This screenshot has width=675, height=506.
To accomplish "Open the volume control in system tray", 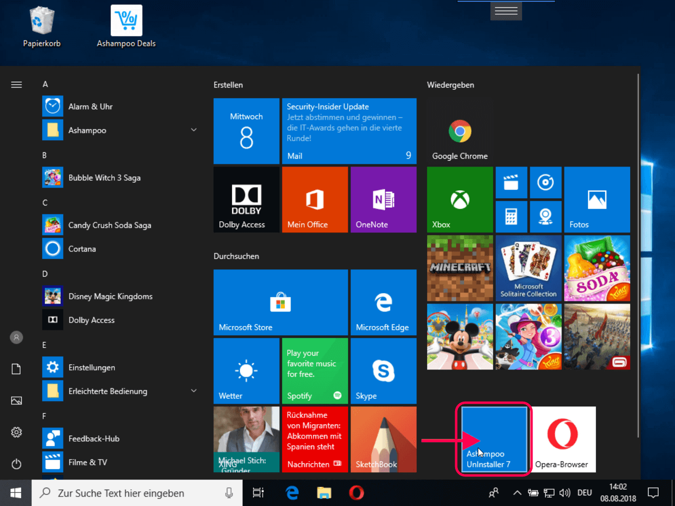I will coord(565,493).
